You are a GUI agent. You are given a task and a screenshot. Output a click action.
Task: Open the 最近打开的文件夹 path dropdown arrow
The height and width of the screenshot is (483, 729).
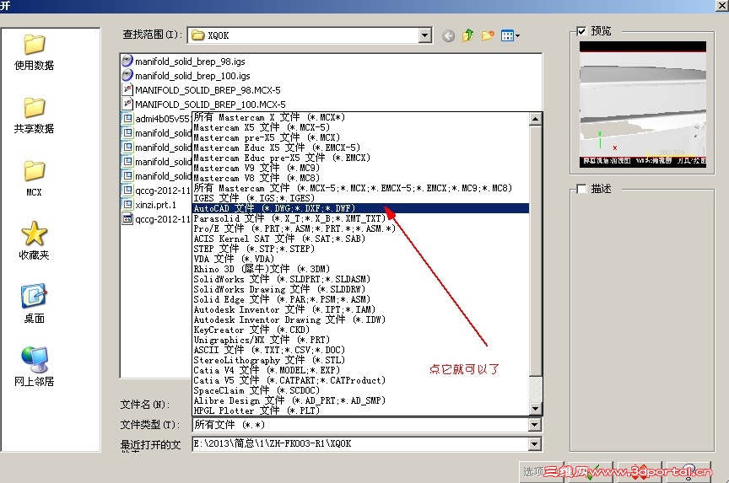tap(535, 444)
